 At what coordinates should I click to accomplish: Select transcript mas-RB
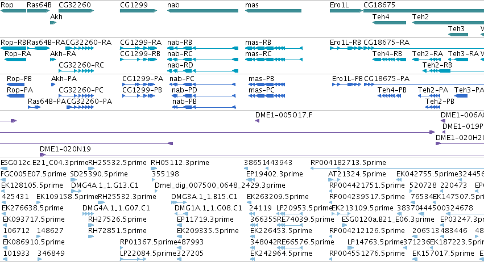(x=258, y=43)
